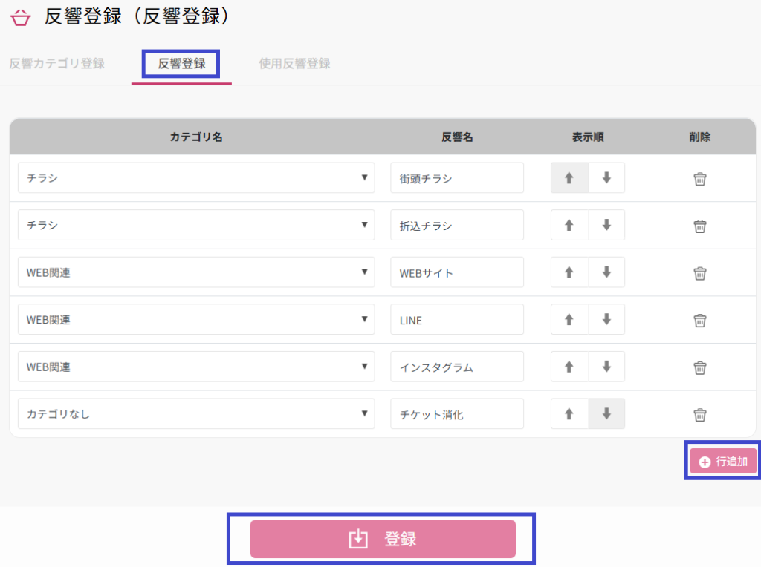Expand category dropdown for WEBサイト row
The width and height of the screenshot is (761, 567).
click(196, 272)
